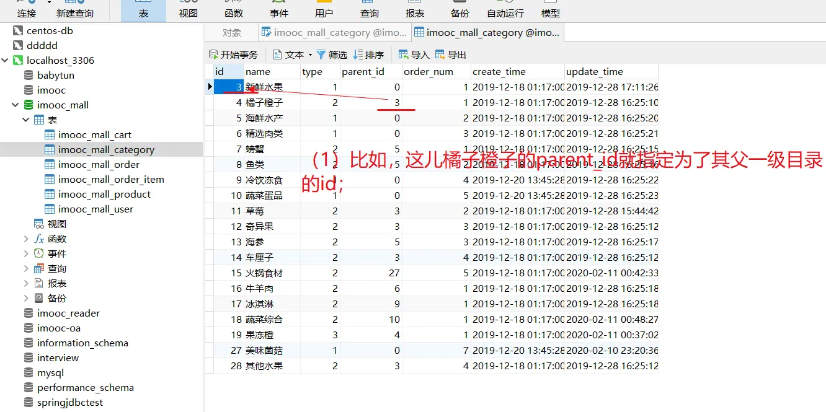Click the name column header
Screen dimensions: 826x412
point(272,71)
